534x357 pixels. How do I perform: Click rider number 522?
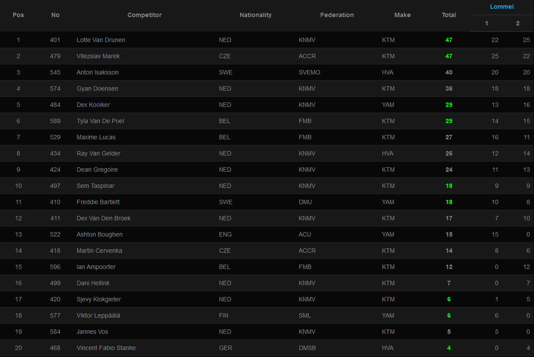tap(55, 234)
